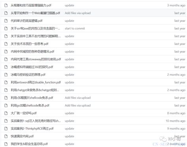Click file icon beside 大厂就一定好吗.pdf
This screenshot has width=187, height=147.
6,113
